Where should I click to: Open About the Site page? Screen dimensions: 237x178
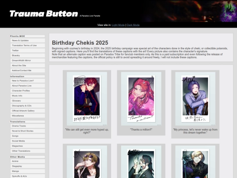pos(28,65)
